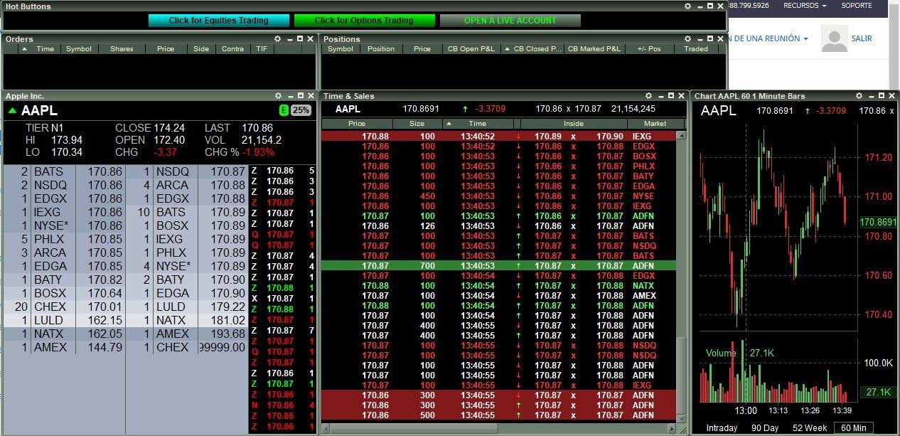Minimize the Positions panel

coord(699,39)
